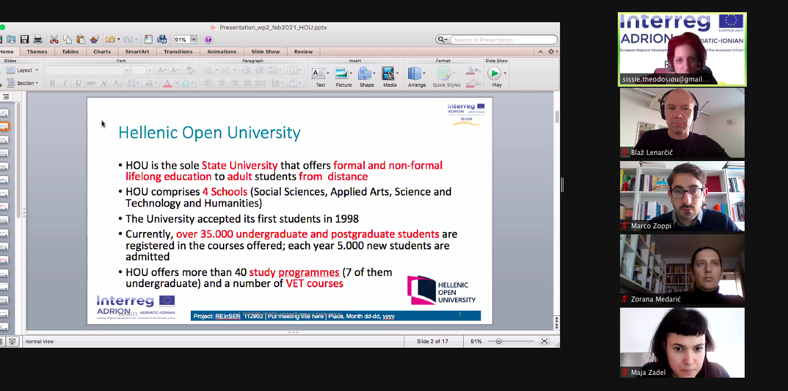Image resolution: width=788 pixels, height=391 pixels.
Task: Click the Arrange icon
Action: point(414,73)
